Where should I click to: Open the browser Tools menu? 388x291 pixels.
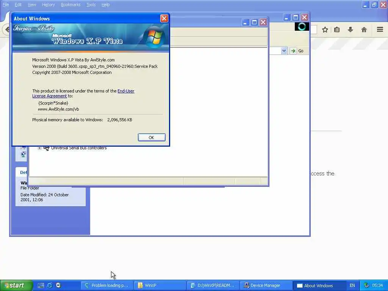91,5
